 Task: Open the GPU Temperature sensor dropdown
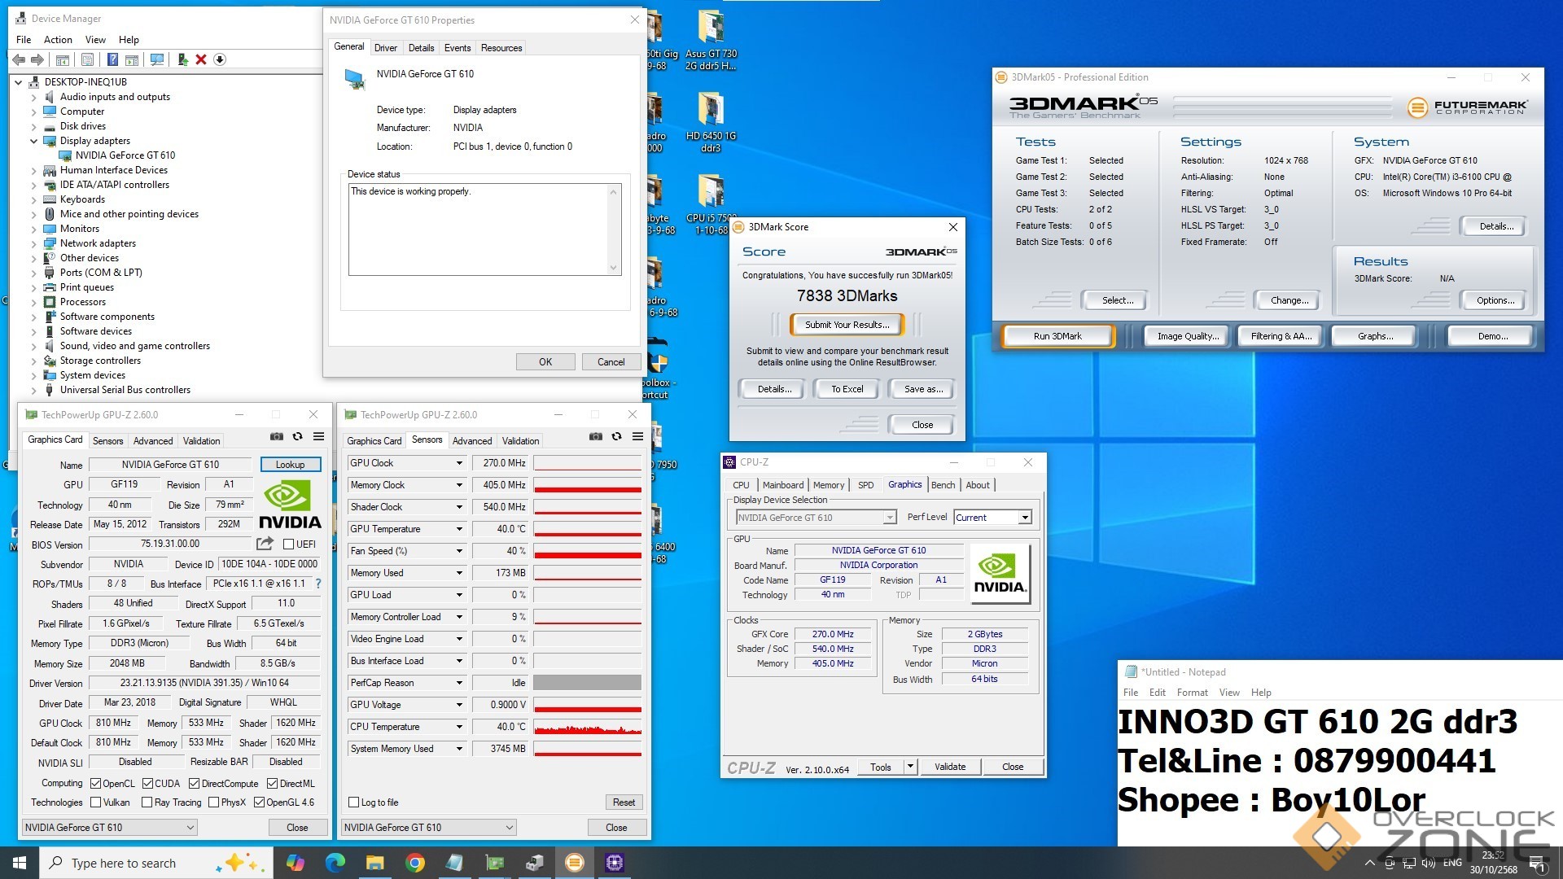[459, 529]
